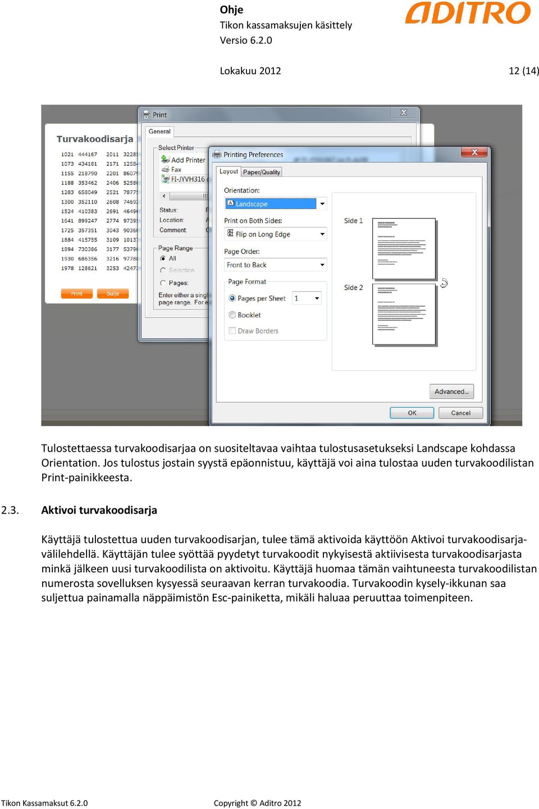Image resolution: width=539 pixels, height=809 pixels.
Task: Click the security code row 1021 444167
Action: pyautogui.click(x=79, y=154)
